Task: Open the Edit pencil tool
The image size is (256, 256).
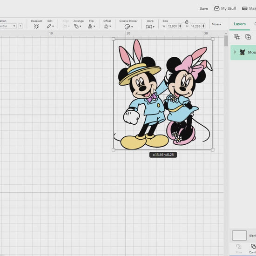Action: [49, 26]
